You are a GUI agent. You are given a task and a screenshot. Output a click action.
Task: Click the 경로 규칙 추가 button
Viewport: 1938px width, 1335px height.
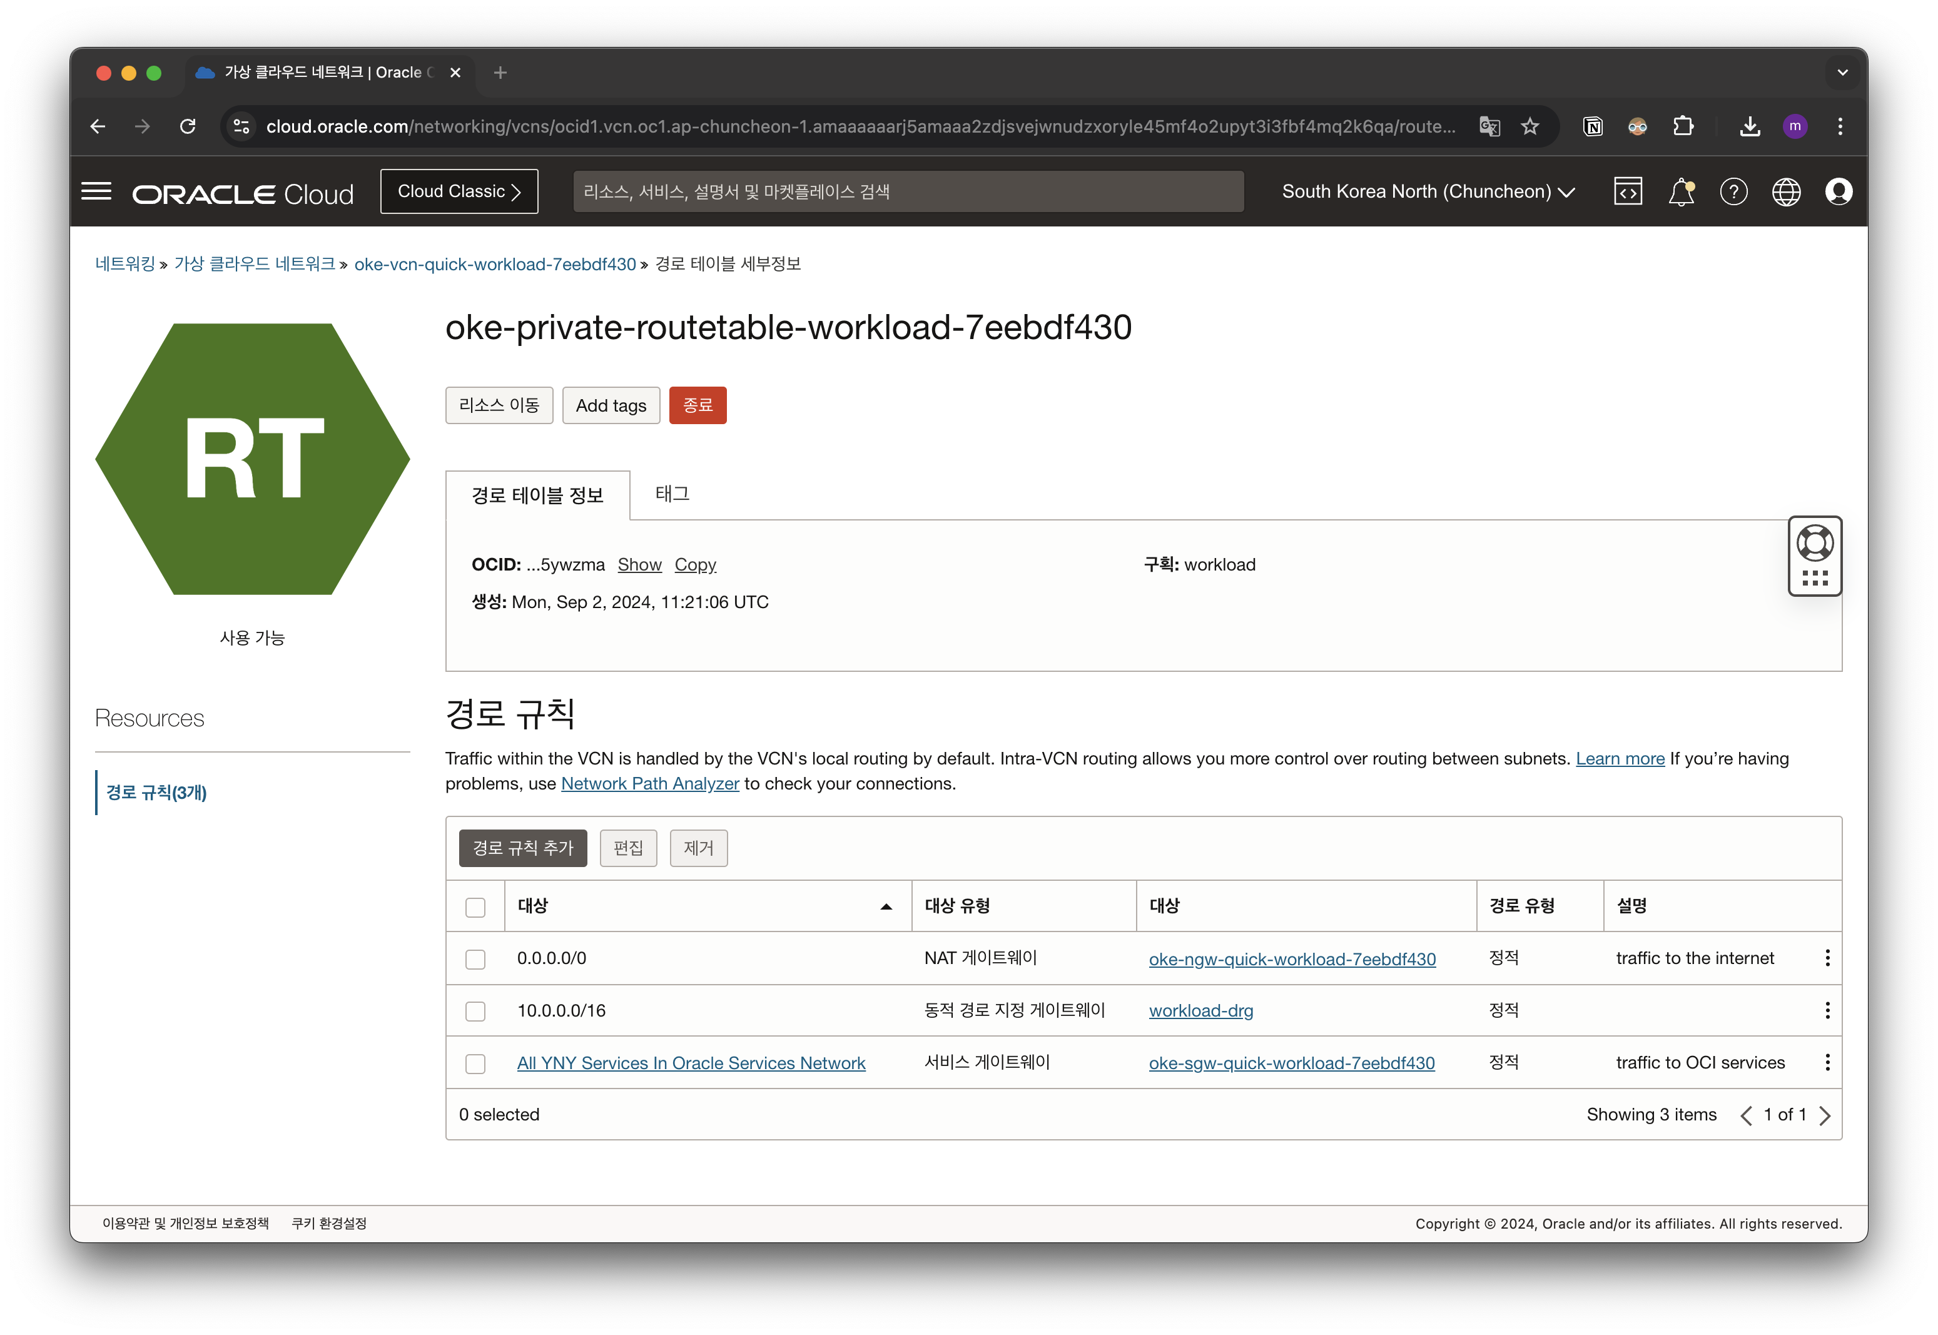coord(523,848)
